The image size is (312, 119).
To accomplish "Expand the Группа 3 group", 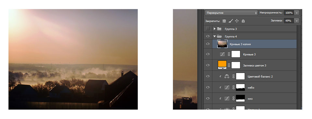I will 214,29.
